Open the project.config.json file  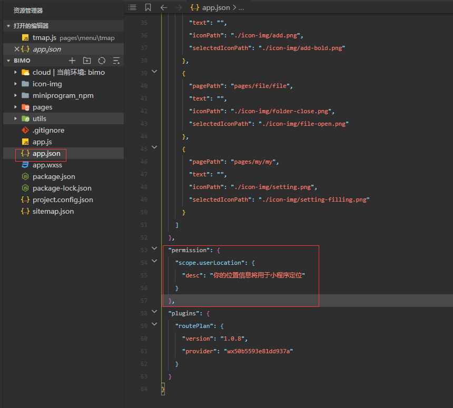pyautogui.click(x=64, y=200)
